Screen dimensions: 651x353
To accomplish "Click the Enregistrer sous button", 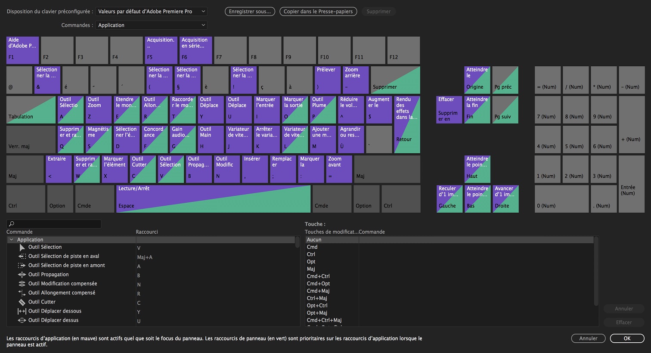I will (250, 12).
